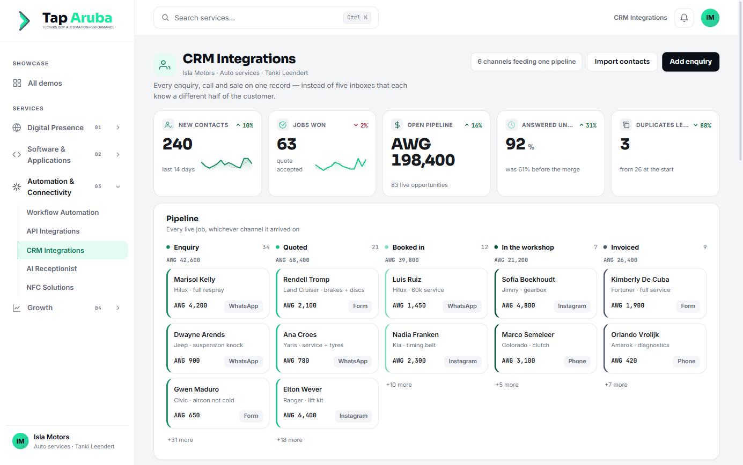This screenshot has width=743, height=465.
Task: Show +10 more Booked in jobs
Action: pos(399,385)
